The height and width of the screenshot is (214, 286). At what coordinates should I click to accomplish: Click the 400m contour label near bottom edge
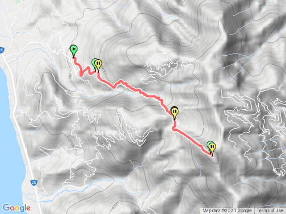click(x=115, y=206)
